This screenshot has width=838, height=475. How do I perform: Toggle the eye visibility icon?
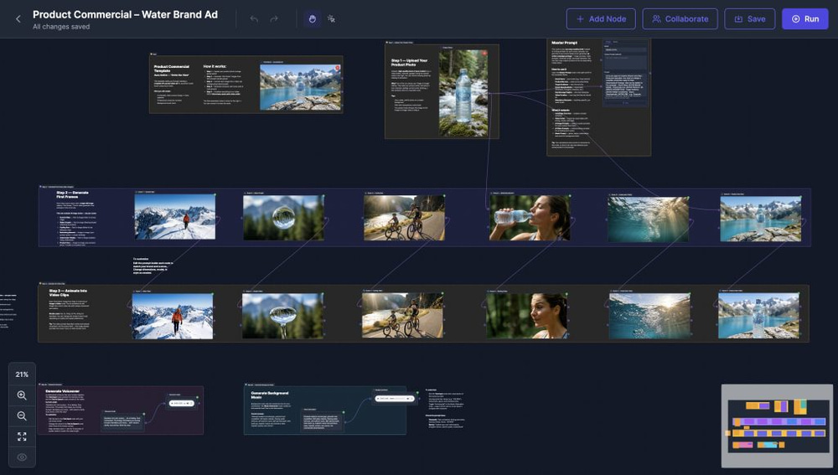(x=22, y=457)
